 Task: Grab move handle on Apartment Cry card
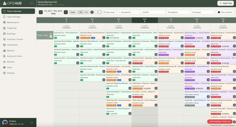pos(78,38)
